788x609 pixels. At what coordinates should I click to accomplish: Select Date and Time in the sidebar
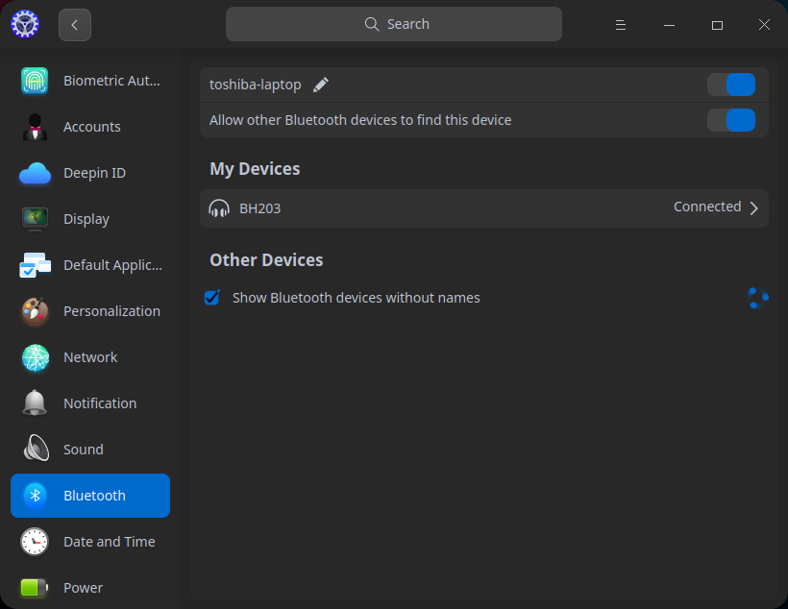tap(109, 542)
